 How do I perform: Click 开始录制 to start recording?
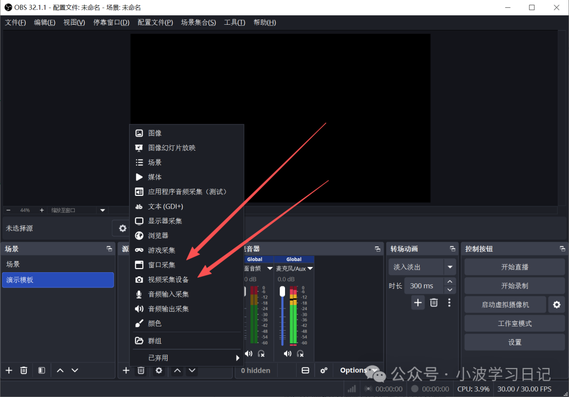tap(514, 285)
